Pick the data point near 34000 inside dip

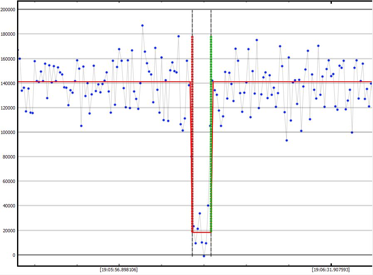click(200, 213)
